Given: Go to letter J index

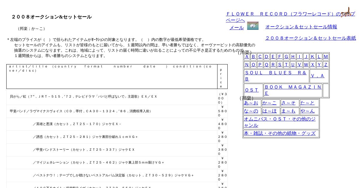Looking at the screenshot, I should tap(306, 57).
